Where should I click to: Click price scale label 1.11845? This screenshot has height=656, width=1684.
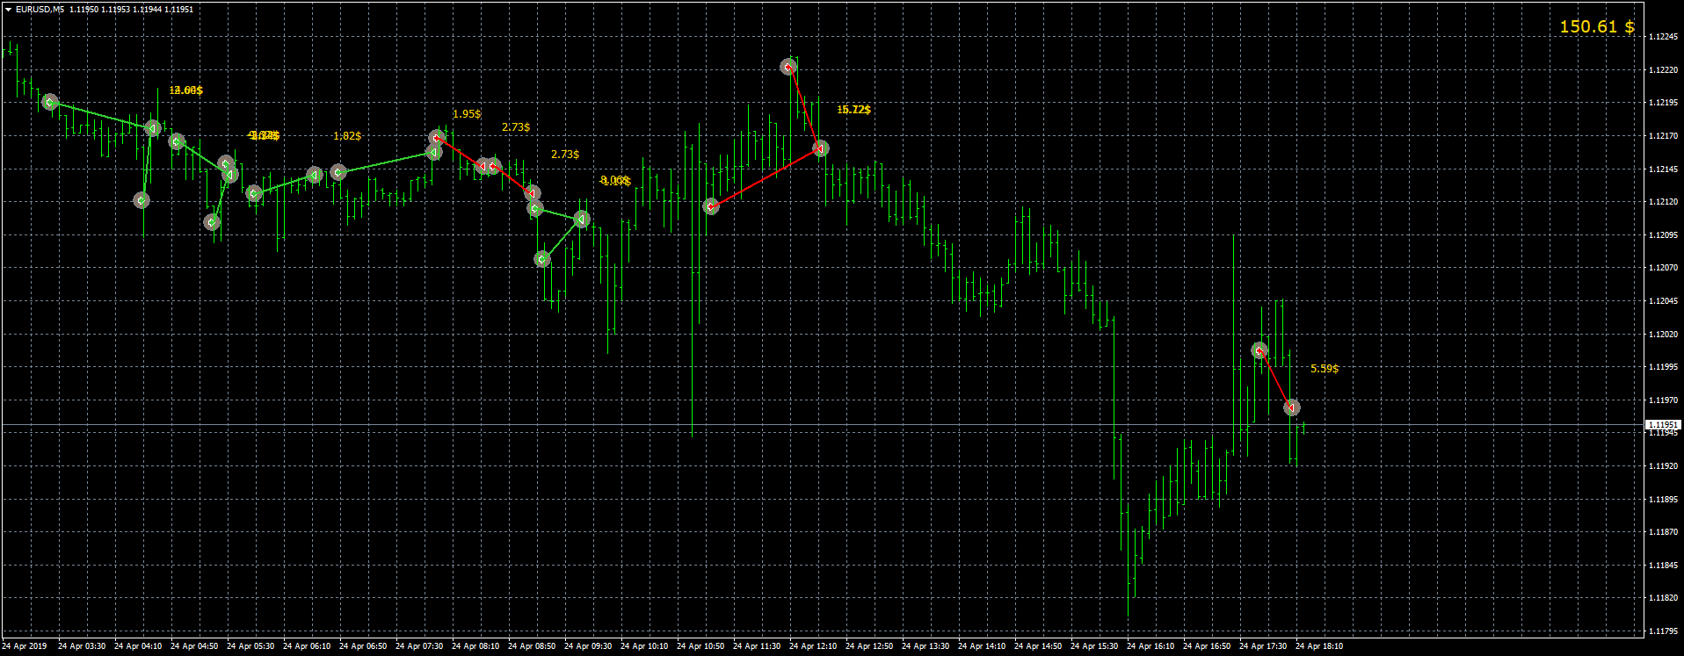tap(1664, 566)
